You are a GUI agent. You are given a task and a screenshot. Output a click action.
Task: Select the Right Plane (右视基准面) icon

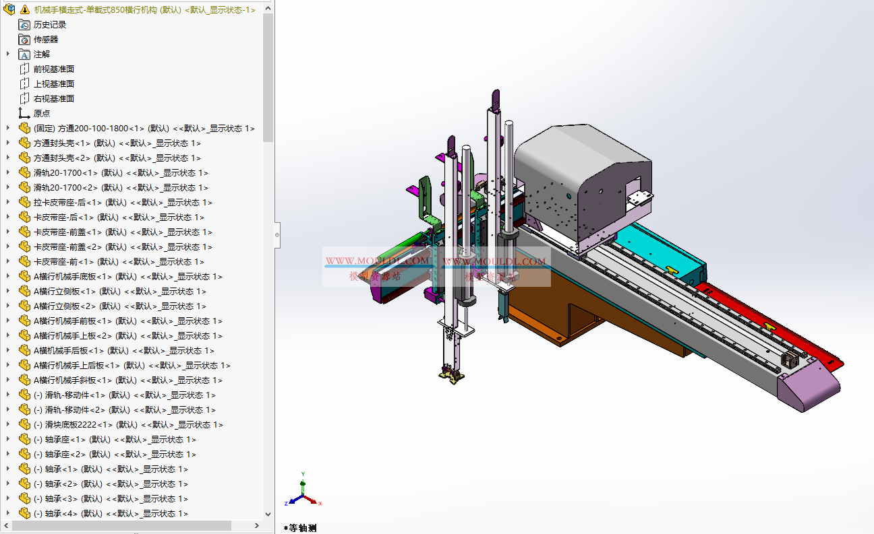(x=24, y=98)
